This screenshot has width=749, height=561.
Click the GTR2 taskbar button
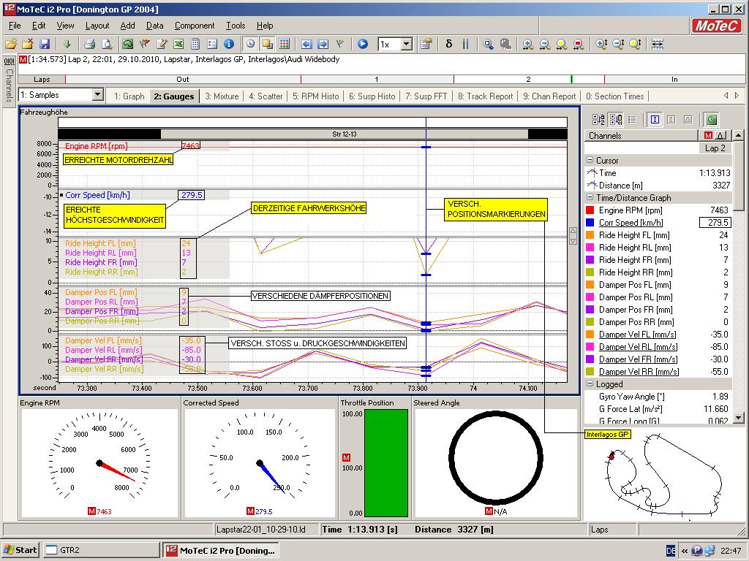pos(99,550)
